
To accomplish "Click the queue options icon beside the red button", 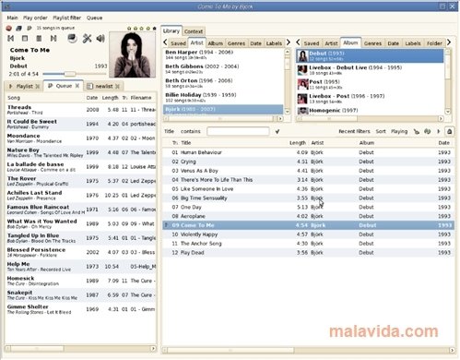I will (x=18, y=29).
